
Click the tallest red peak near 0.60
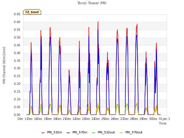[98, 22]
